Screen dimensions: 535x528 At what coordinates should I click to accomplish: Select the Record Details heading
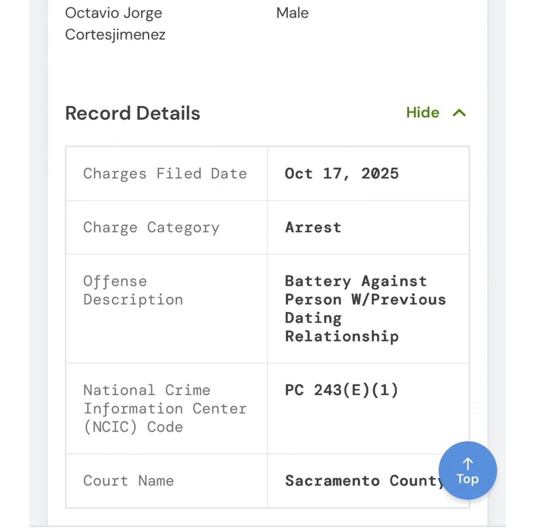133,113
